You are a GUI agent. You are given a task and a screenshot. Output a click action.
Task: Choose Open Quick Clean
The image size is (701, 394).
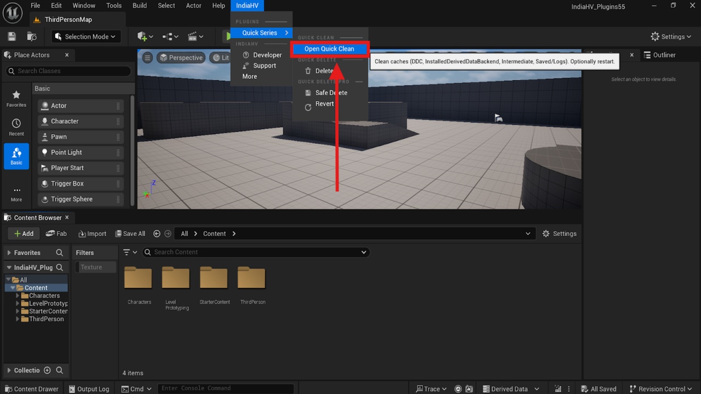(329, 49)
